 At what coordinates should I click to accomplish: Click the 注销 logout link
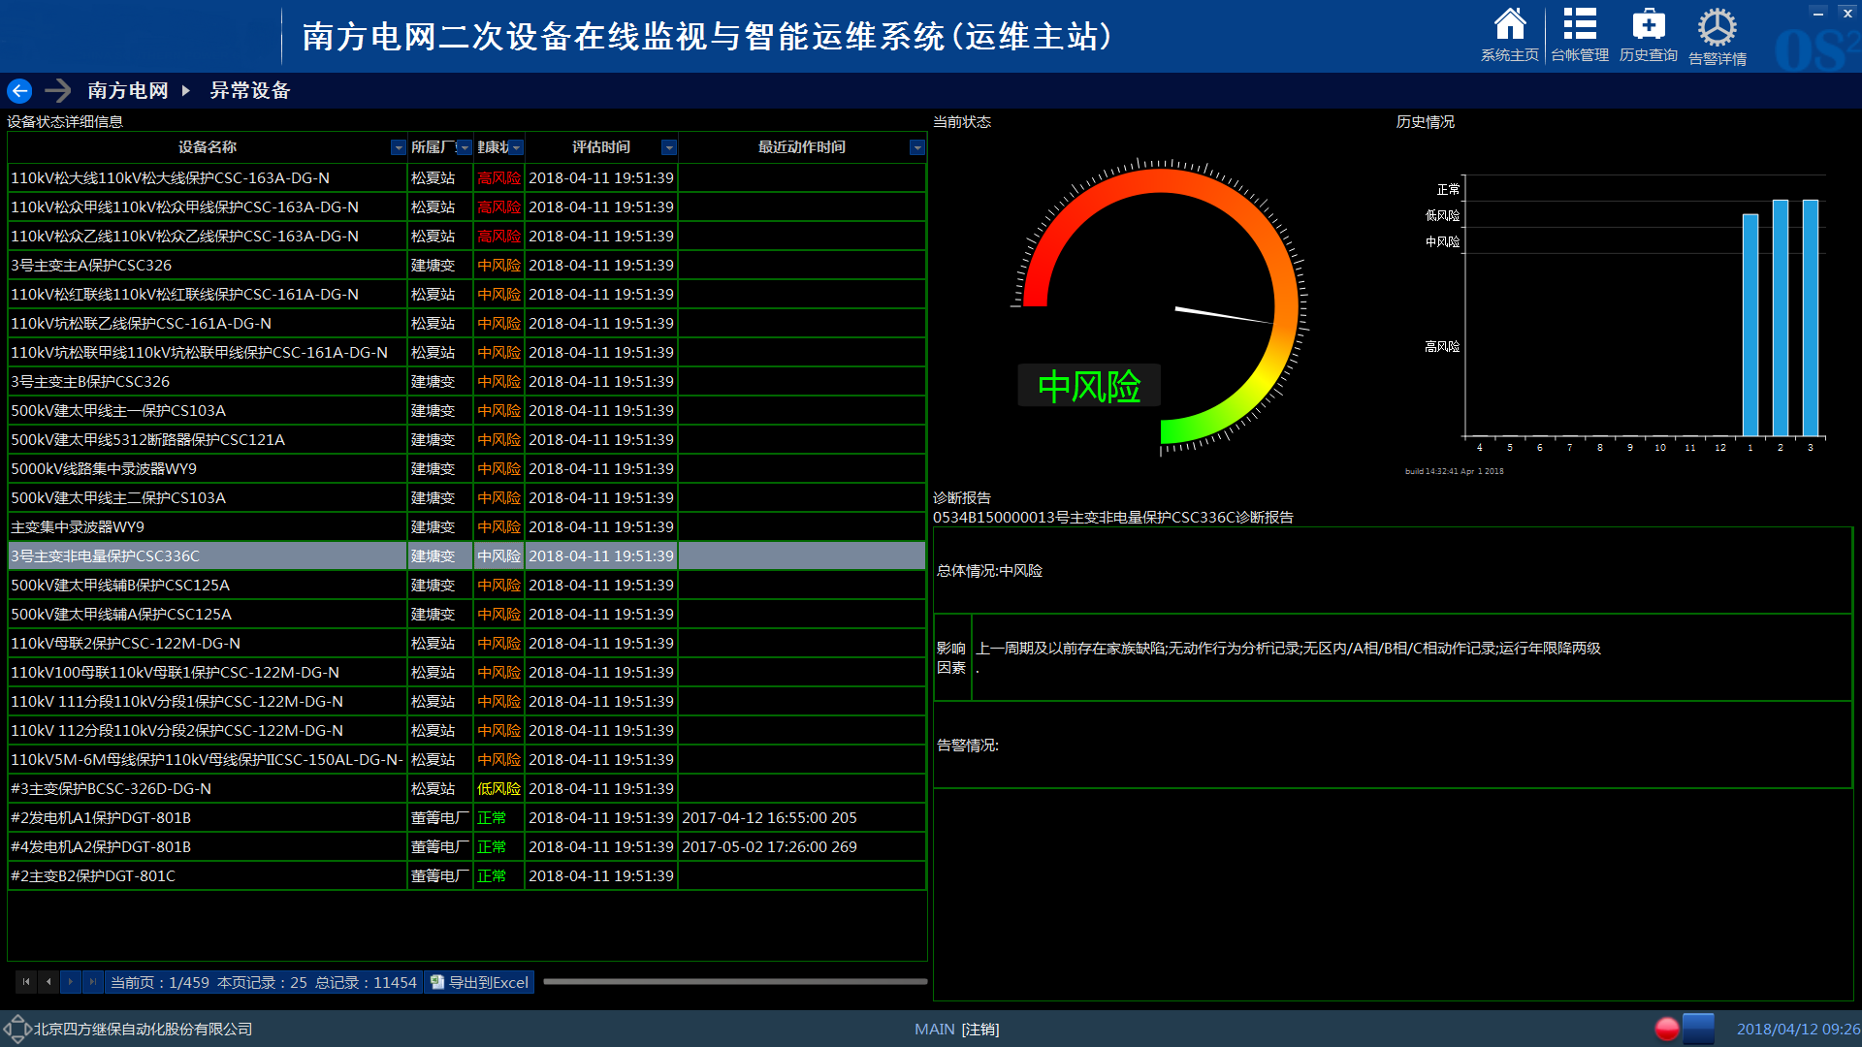coord(980,1030)
